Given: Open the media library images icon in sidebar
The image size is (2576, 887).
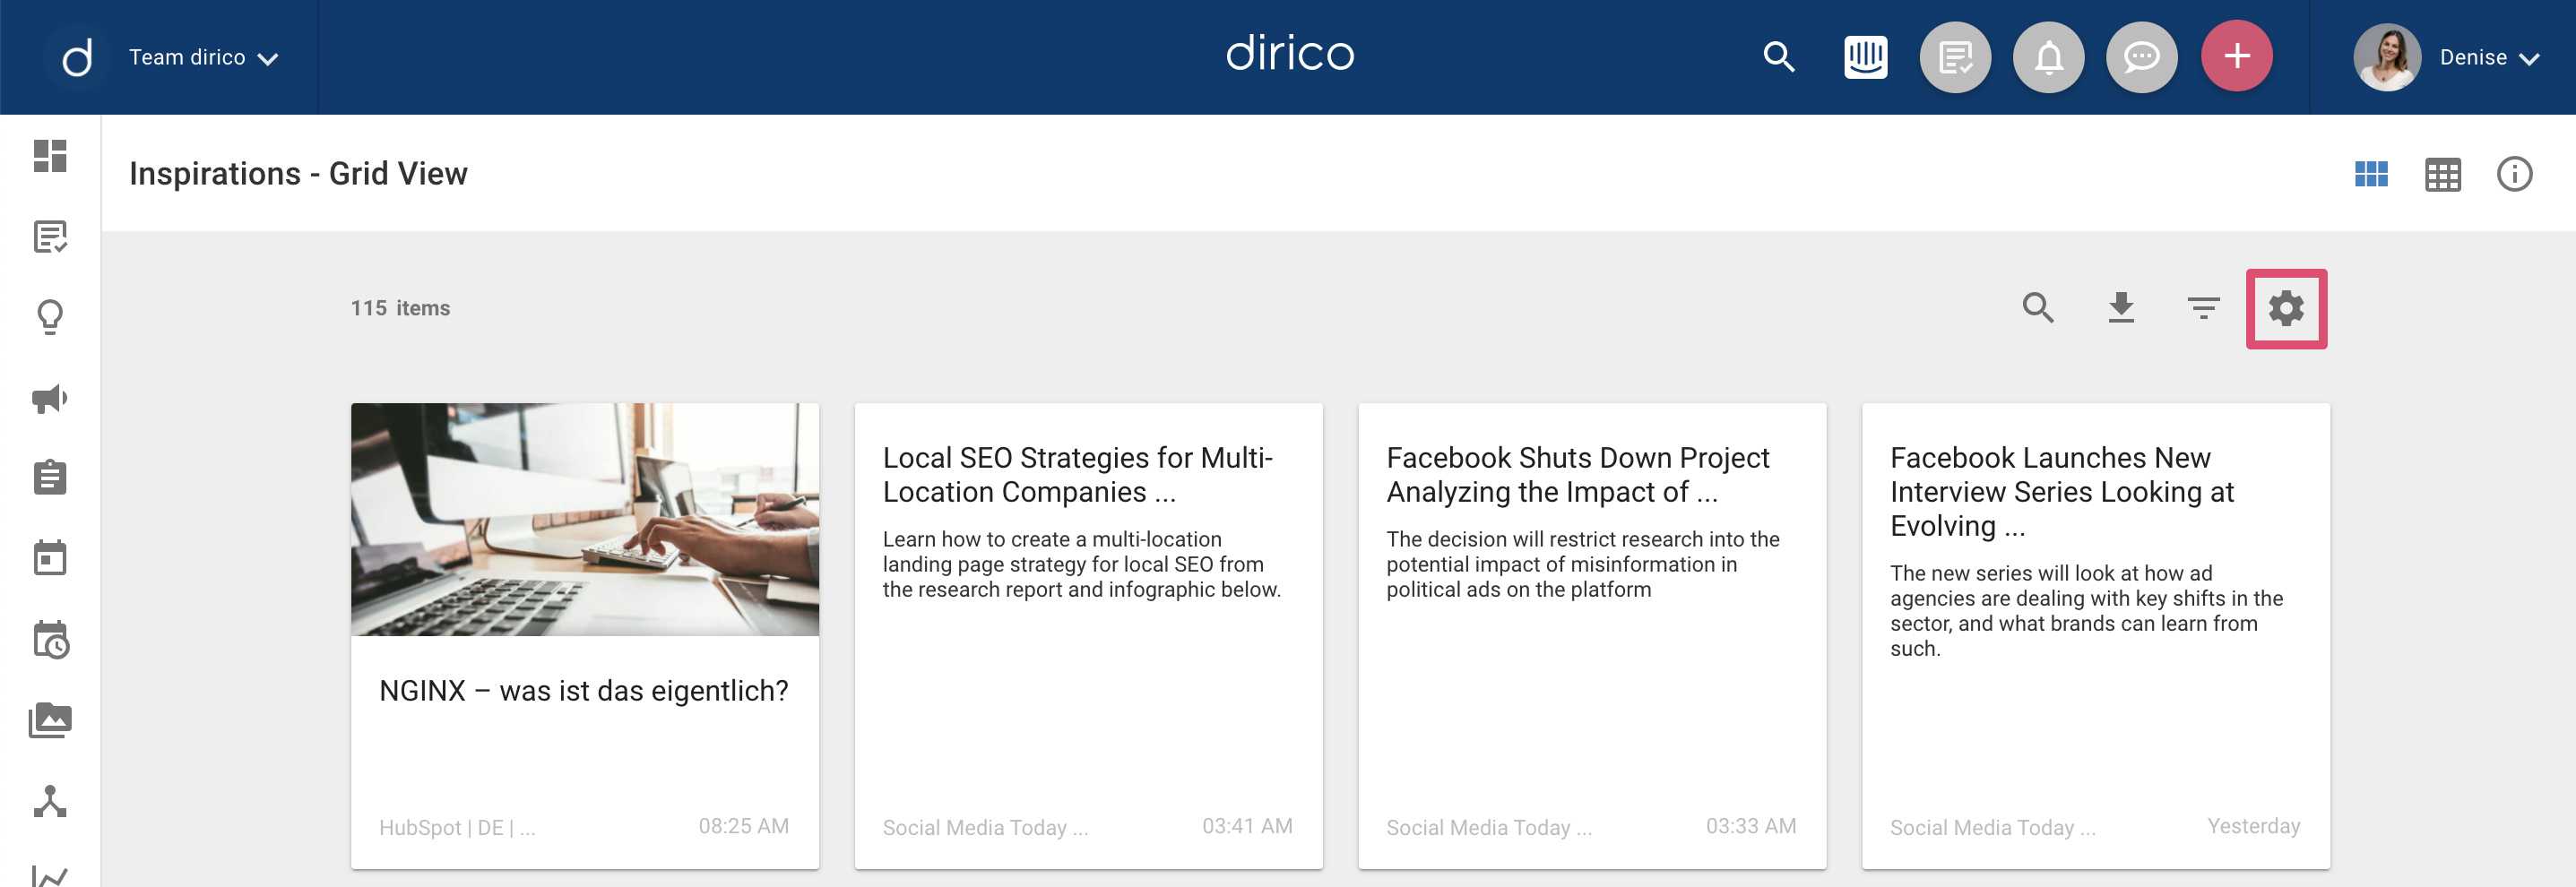Looking at the screenshot, I should pyautogui.click(x=50, y=720).
